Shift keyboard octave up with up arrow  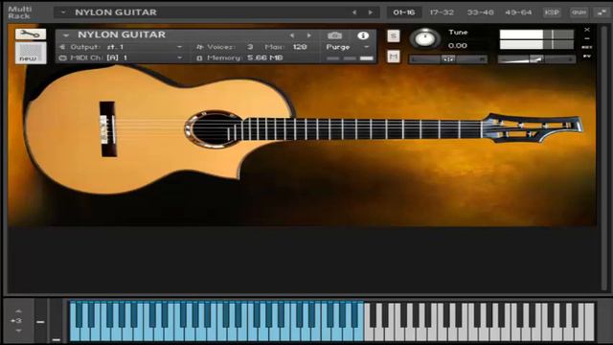pyautogui.click(x=18, y=310)
